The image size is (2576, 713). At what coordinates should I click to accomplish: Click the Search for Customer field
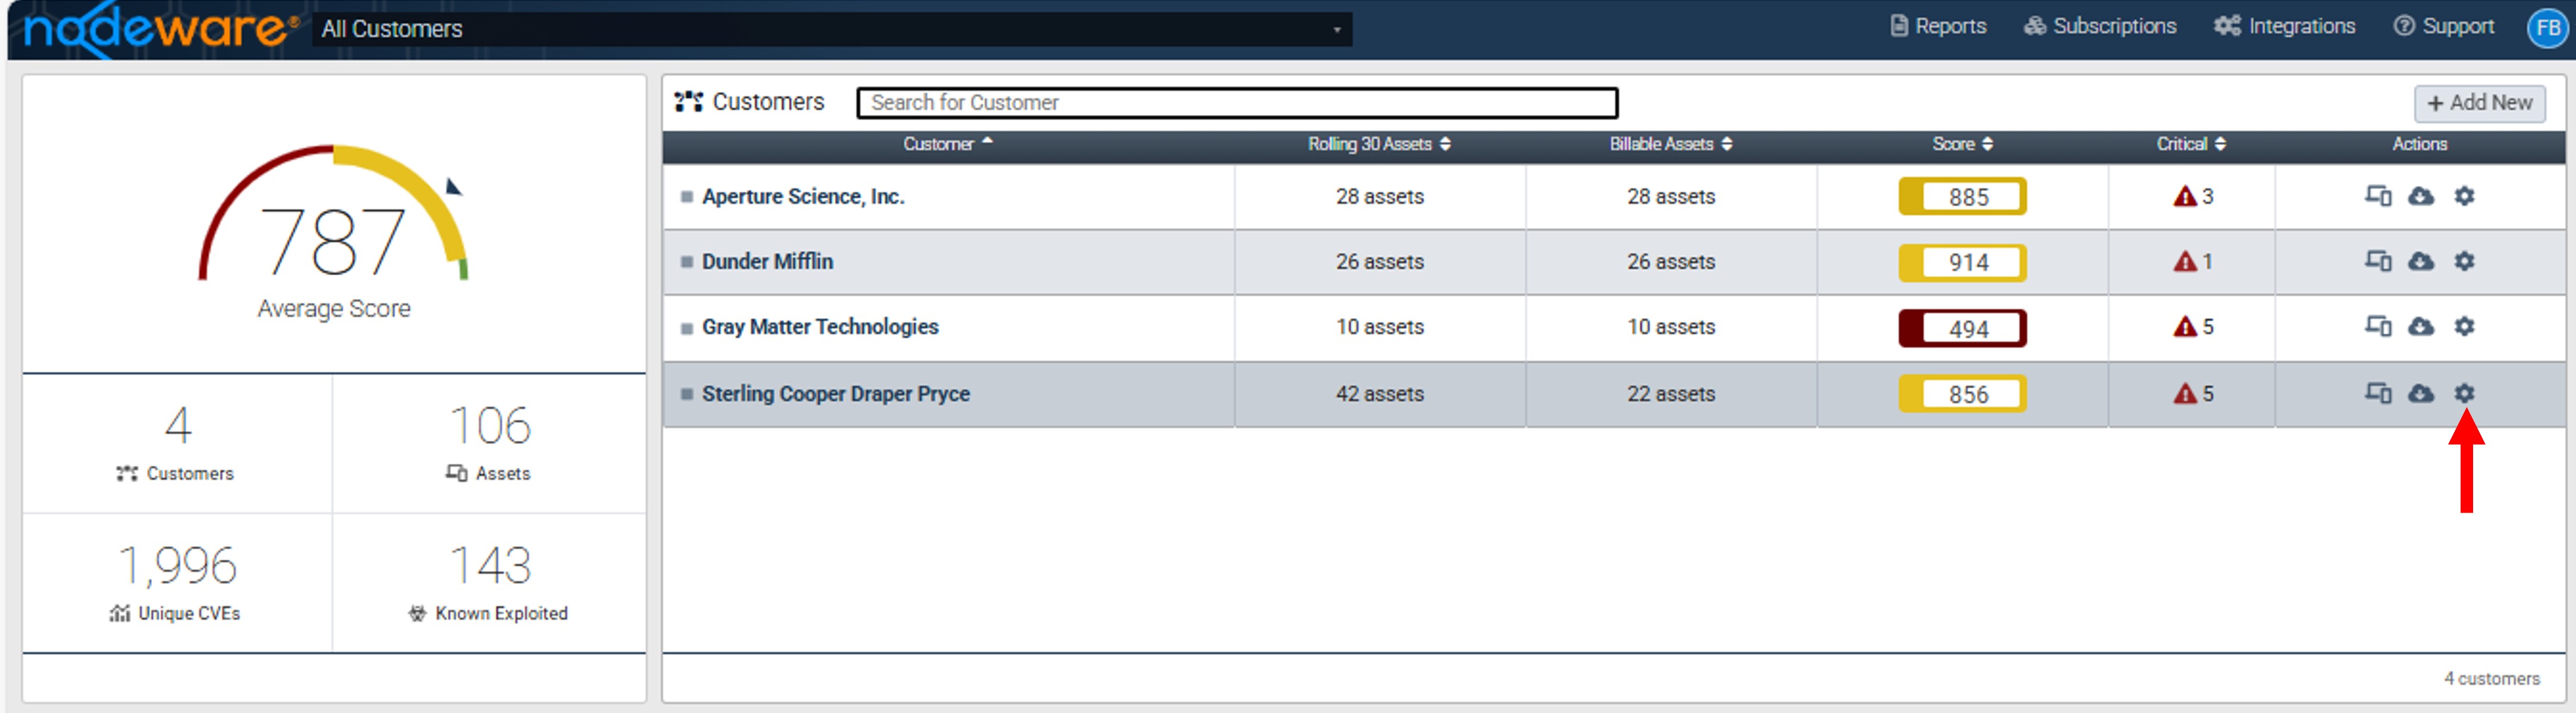click(x=1237, y=103)
